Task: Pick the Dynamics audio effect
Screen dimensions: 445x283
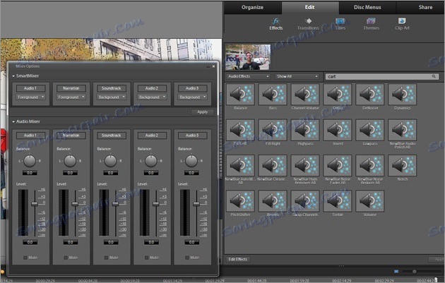Action: point(403,95)
